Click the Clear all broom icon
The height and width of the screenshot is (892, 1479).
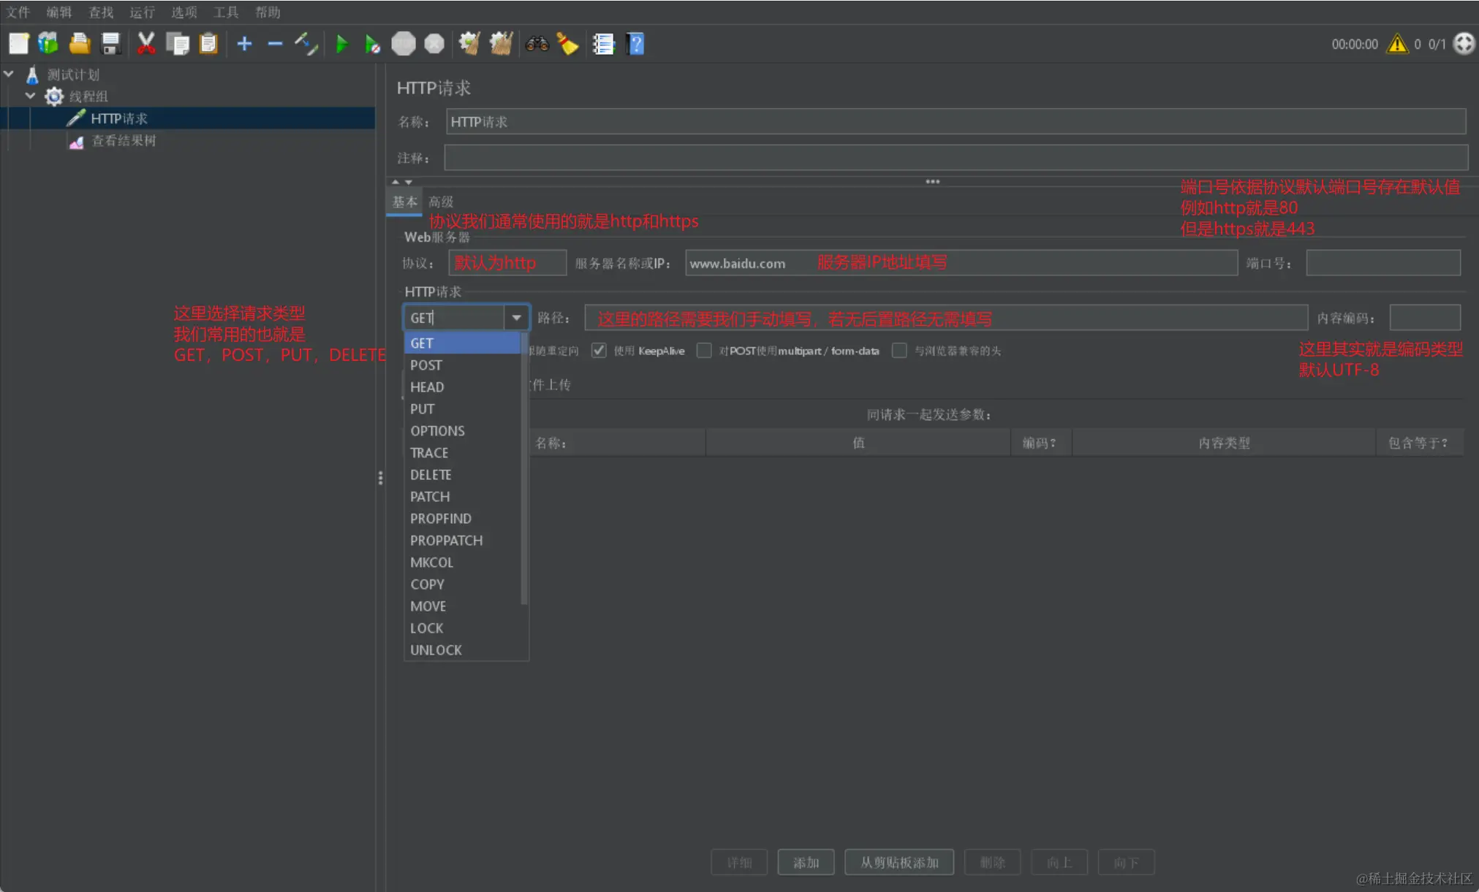click(x=501, y=45)
